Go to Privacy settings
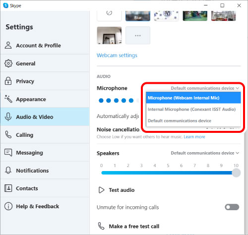Screen dimensions: 248x235 coord(45,81)
